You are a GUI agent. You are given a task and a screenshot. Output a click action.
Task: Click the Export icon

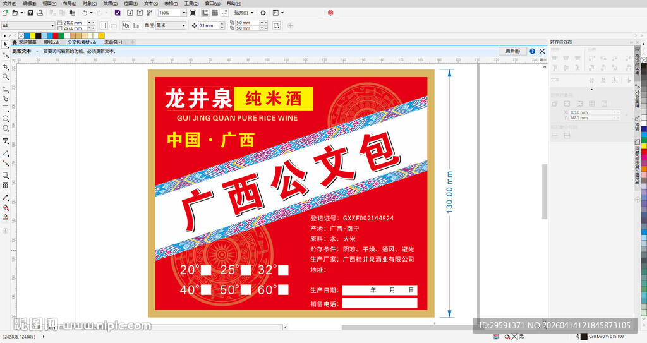(140, 13)
